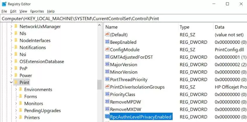Click the Nsi folder icon
The image size is (247, 122).
coord(16,54)
